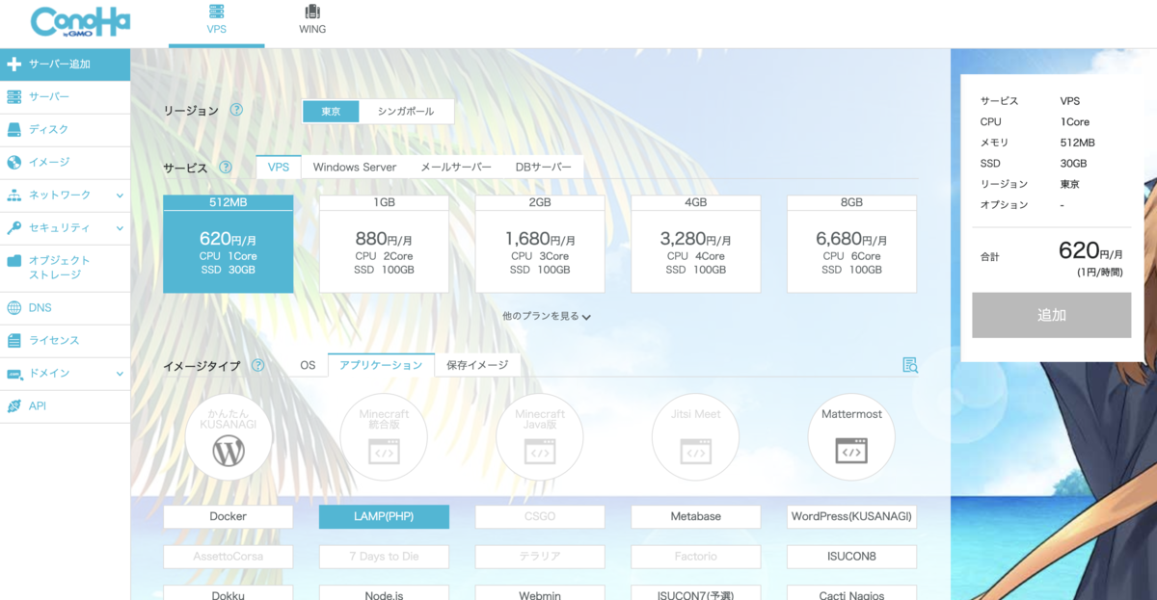Screen dimensions: 1157x600
Task: Click the イメージ globe icon
Action: point(13,162)
